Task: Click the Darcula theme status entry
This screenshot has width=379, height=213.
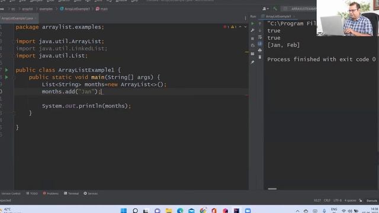Action: [x=372, y=201]
